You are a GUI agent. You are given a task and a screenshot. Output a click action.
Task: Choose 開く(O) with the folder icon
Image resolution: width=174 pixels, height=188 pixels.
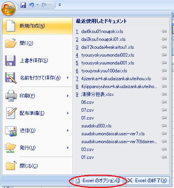coord(37,43)
